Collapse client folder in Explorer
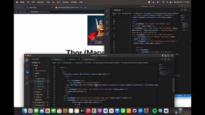Viewport: 205px width, 115px height. [36, 65]
